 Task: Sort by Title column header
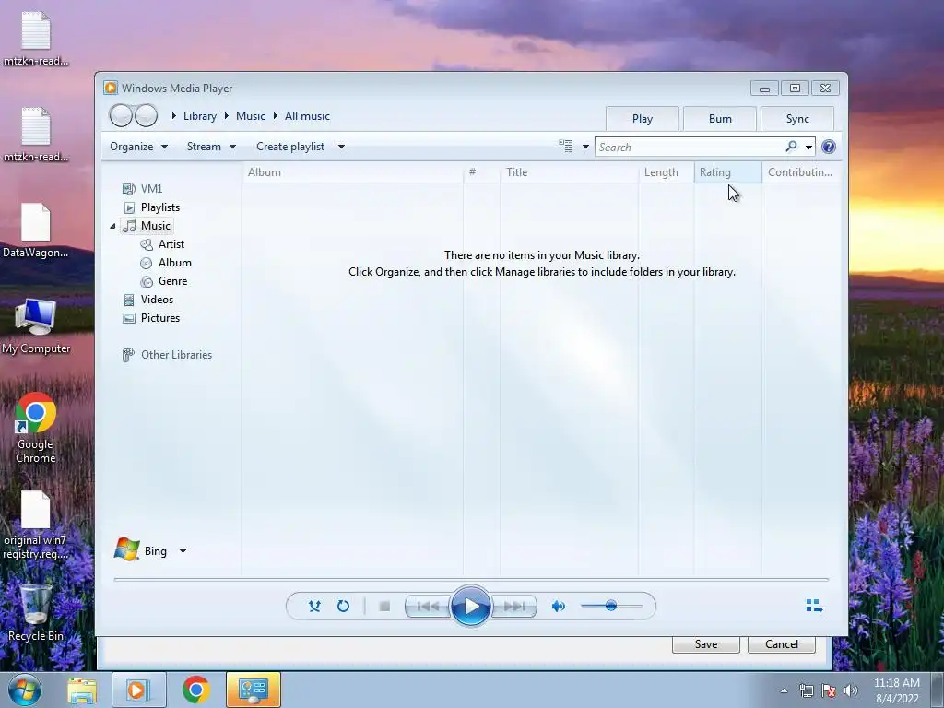click(569, 172)
